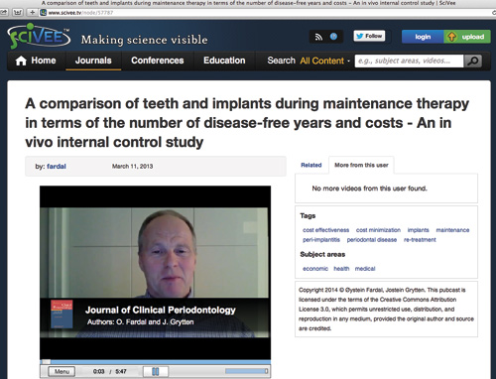The width and height of the screenshot is (496, 379).
Task: Click the video player frame
Action: tap(155, 273)
